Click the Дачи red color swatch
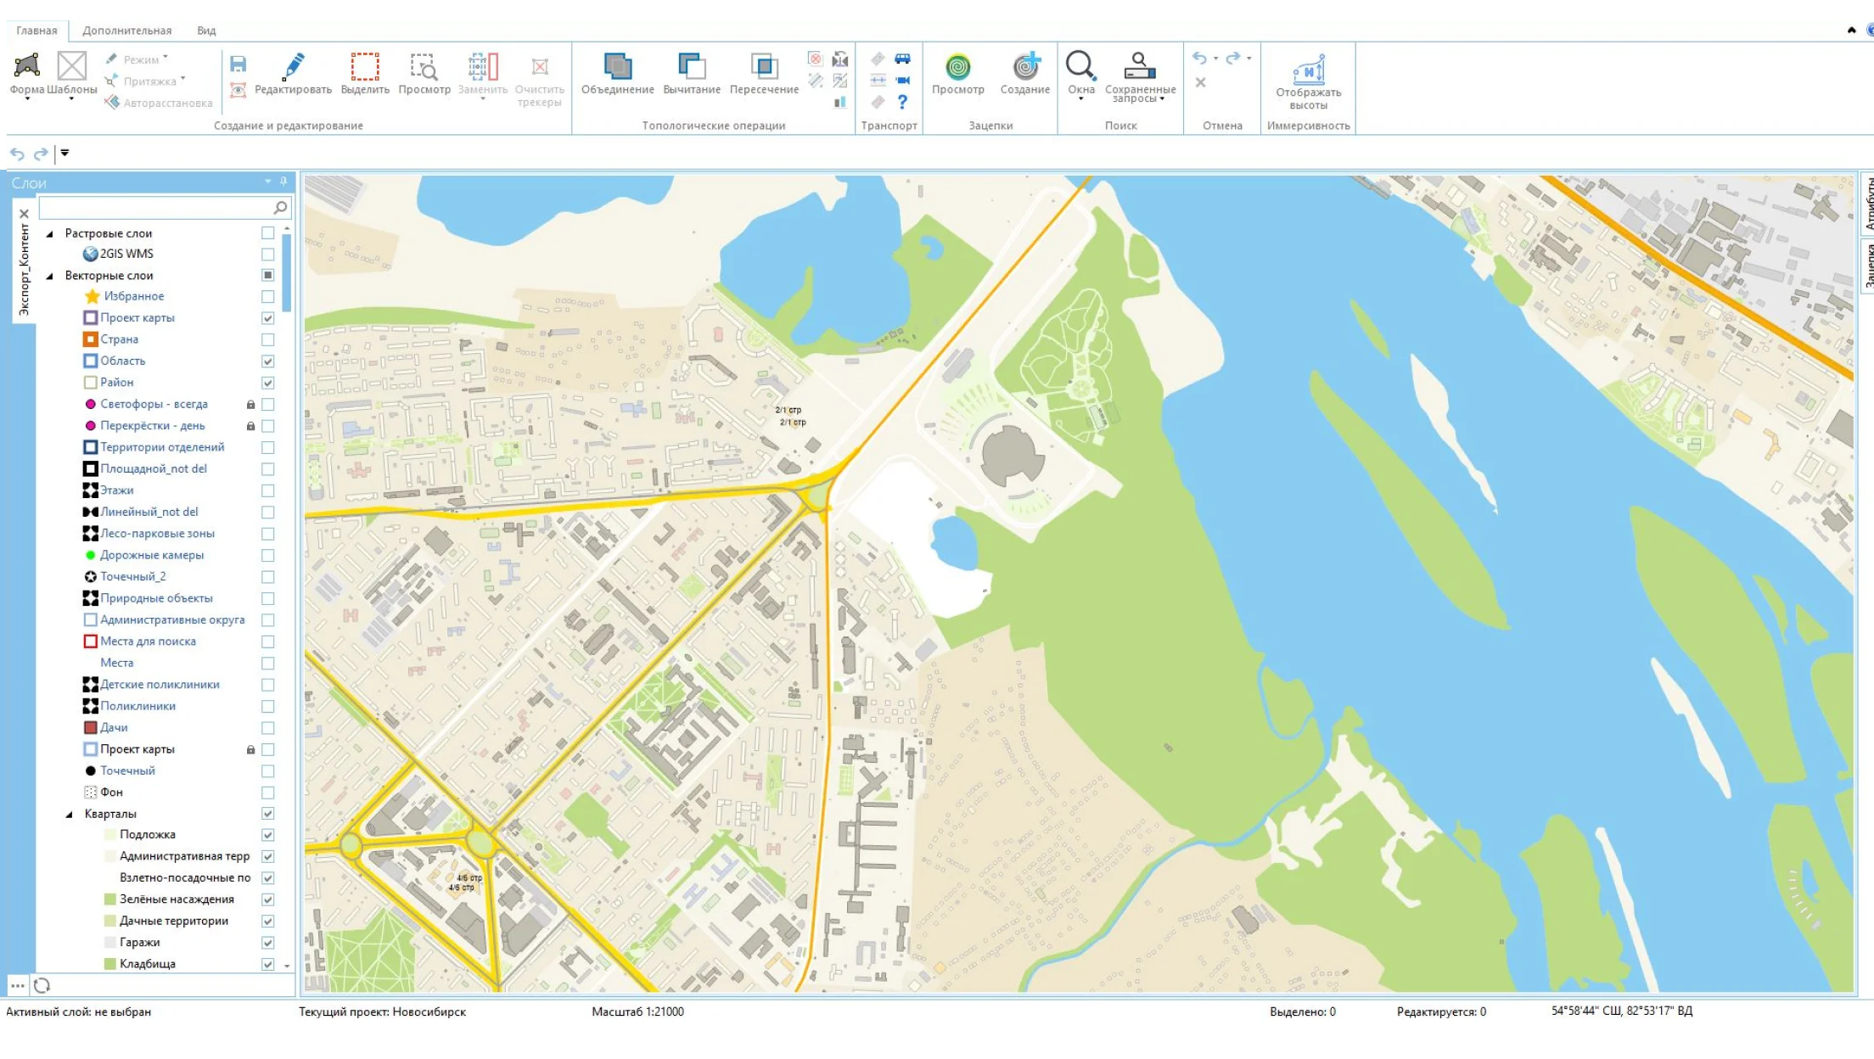The image size is (1874, 1059). point(90,728)
